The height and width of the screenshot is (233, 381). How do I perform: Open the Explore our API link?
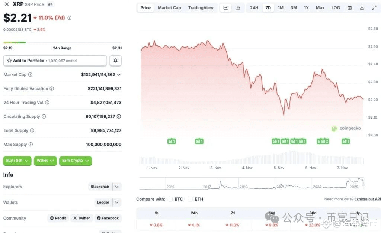tap(367, 199)
